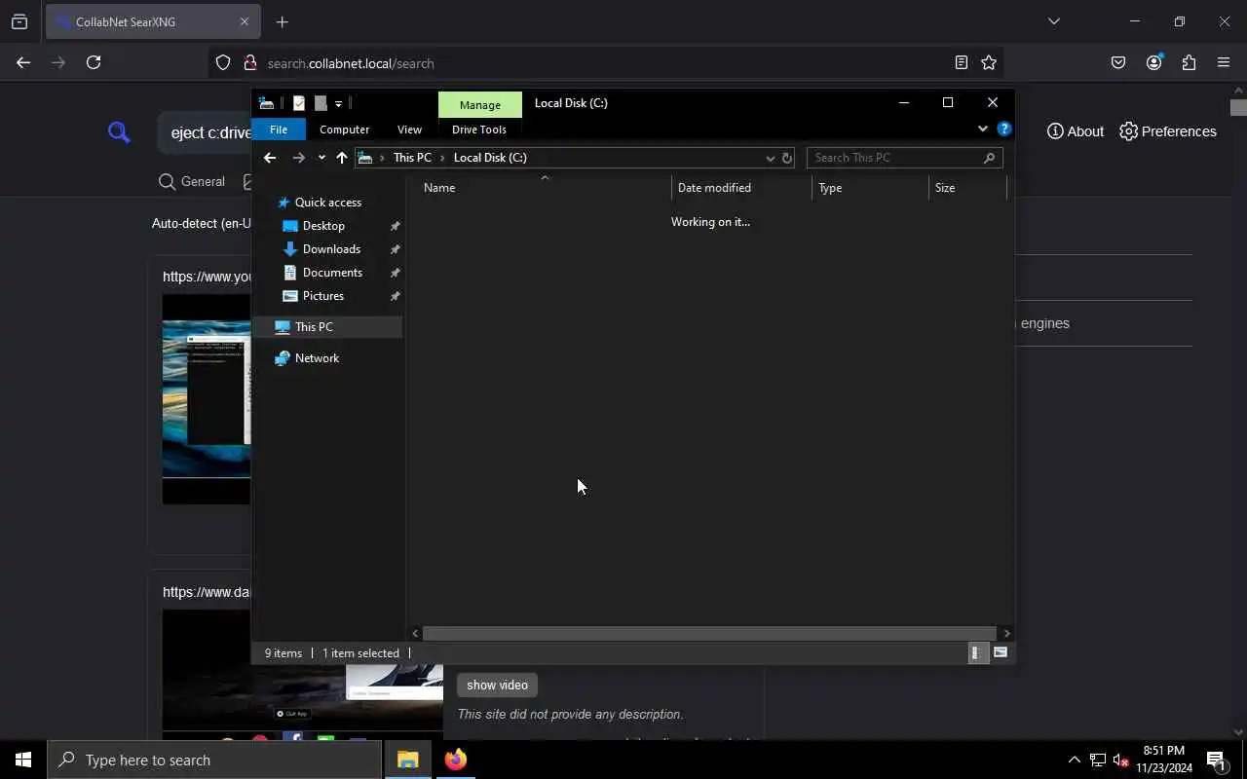Screen dimensions: 1247x779
Task: Select the Drive Tools tab
Action: pyautogui.click(x=479, y=130)
